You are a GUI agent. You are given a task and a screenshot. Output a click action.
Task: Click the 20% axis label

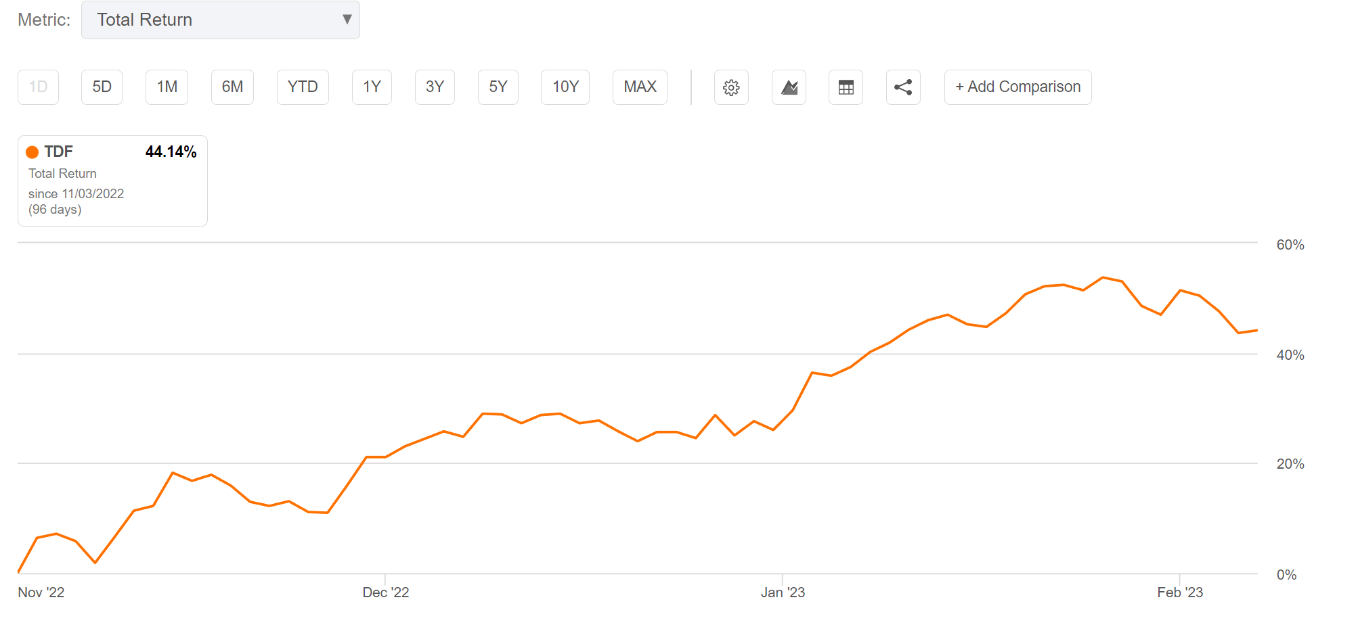(x=1290, y=464)
